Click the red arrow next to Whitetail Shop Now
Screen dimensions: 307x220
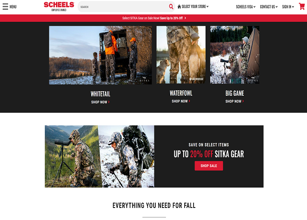point(109,102)
